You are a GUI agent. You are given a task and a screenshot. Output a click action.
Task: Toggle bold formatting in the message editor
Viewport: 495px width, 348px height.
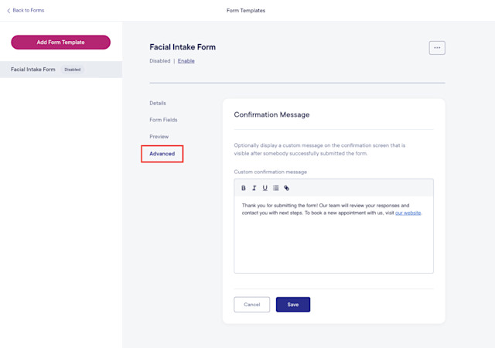click(244, 188)
